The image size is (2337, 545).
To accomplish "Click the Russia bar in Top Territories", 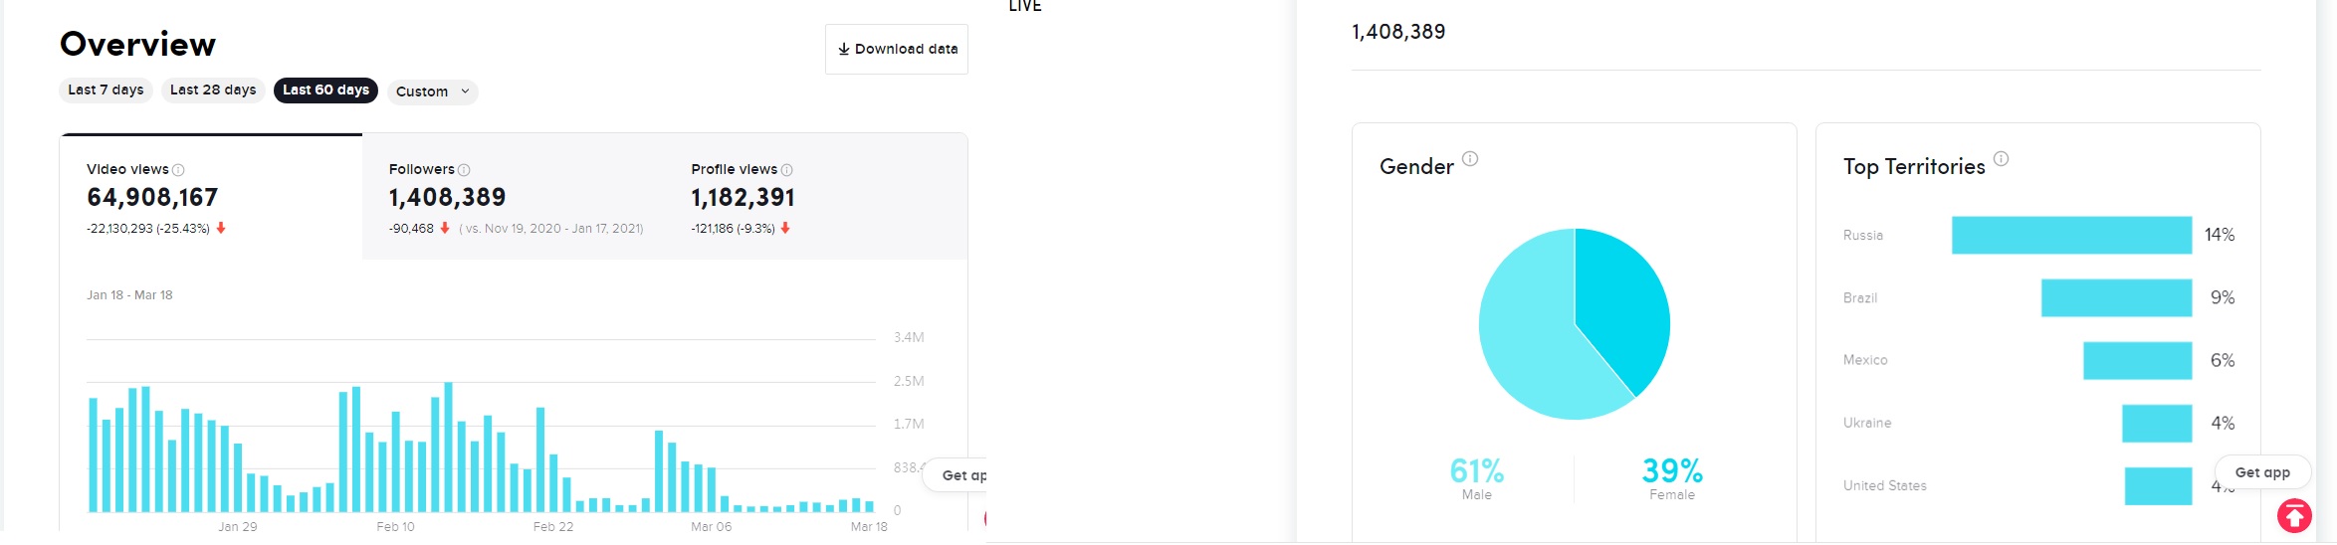I will (2071, 235).
